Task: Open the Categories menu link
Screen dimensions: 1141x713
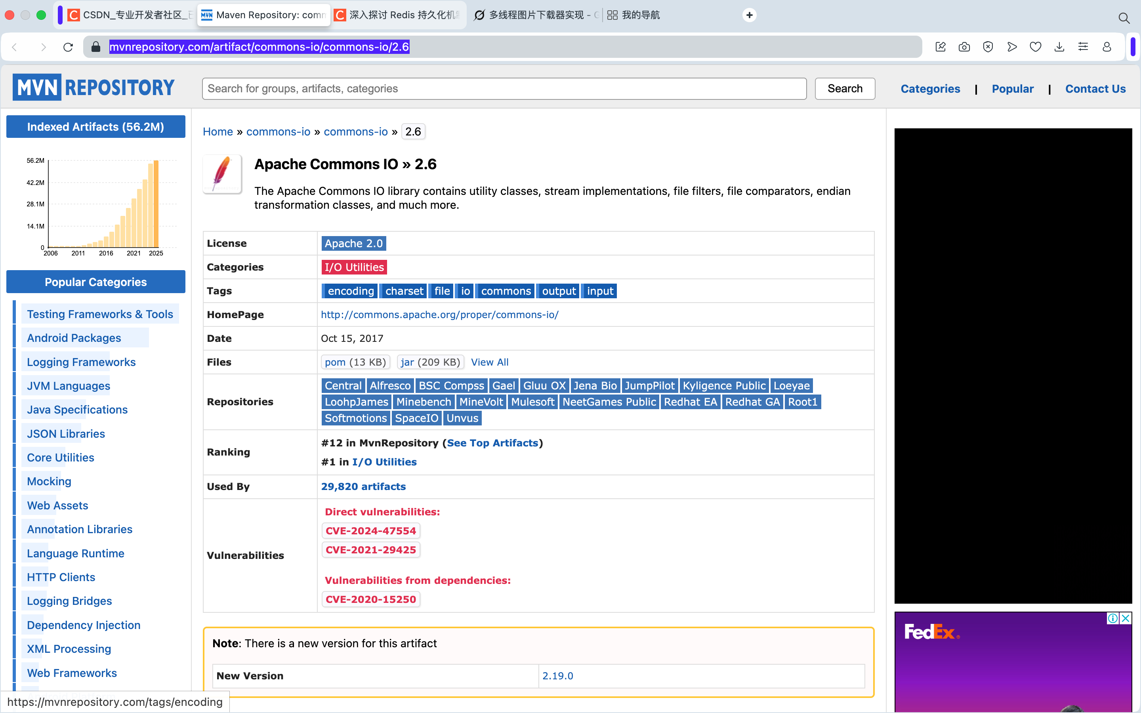Action: click(x=930, y=89)
